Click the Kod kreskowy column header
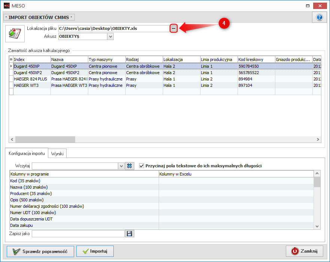Screen dimensions: 330x262 [256, 60]
